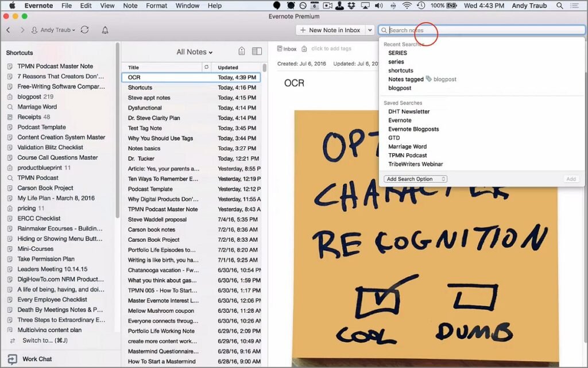Open Wi-Fi menu in menu bar
The height and width of the screenshot is (368, 588).
coord(407,6)
